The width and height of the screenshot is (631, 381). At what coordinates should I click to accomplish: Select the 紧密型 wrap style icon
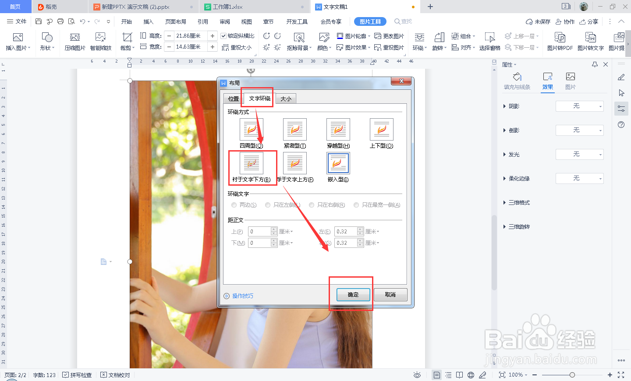coord(294,130)
